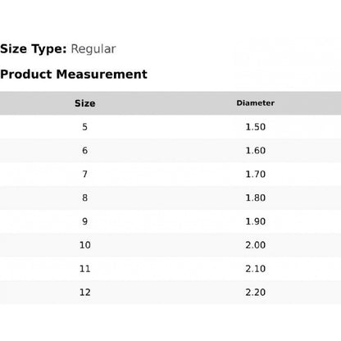Click the 1.60 diameter value
The width and height of the screenshot is (341, 341).
tap(256, 151)
